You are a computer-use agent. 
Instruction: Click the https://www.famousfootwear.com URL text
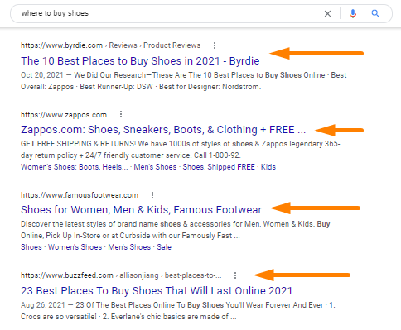pos(80,195)
